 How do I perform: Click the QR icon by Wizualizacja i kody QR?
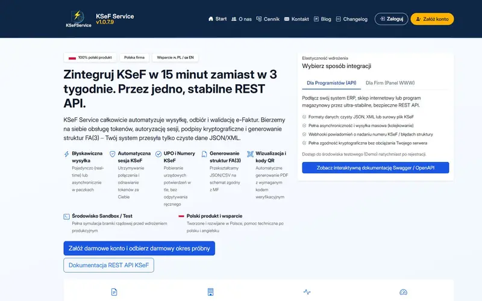coord(250,154)
